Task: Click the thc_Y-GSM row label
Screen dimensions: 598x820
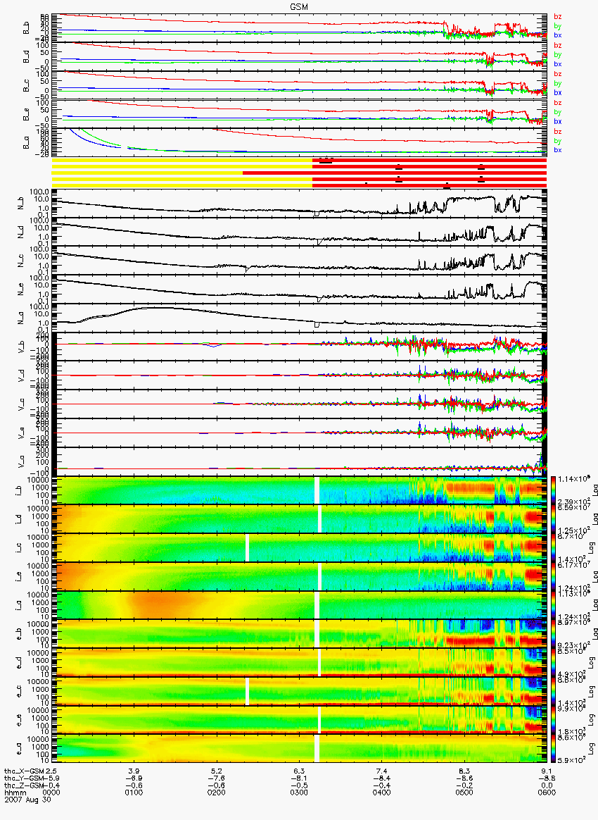Action: [x=24, y=778]
